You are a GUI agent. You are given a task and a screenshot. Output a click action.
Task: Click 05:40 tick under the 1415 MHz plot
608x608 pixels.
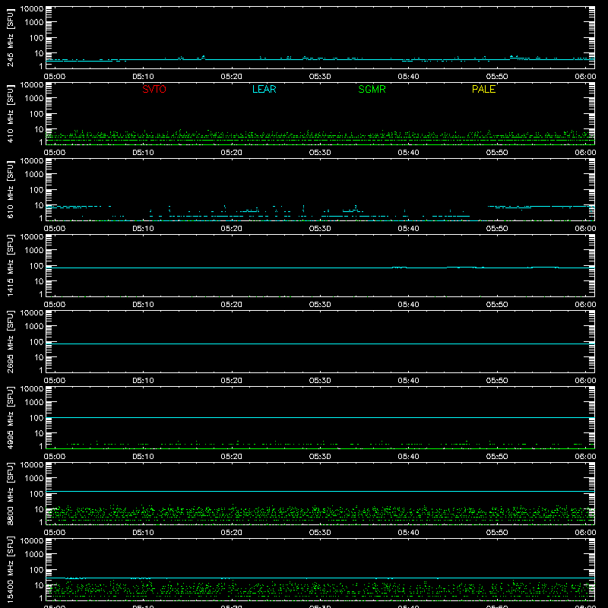[408, 305]
